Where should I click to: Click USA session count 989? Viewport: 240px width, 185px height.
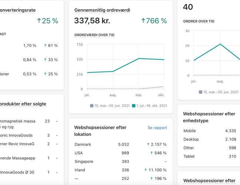(x=126, y=153)
